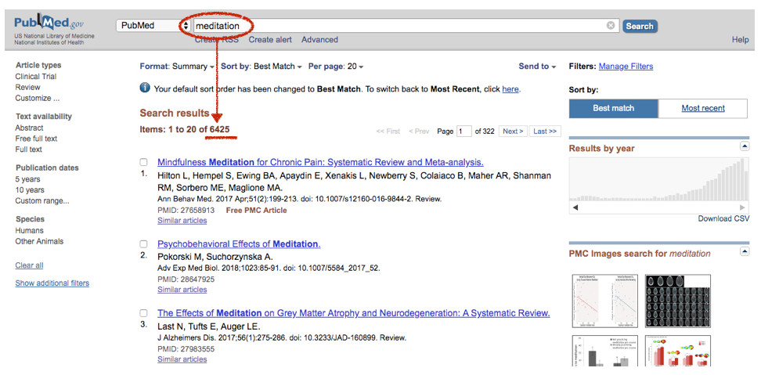Screen dimensions: 761x375
Task: Select checkbox for Psychobehavioral Effects article
Action: click(x=143, y=244)
